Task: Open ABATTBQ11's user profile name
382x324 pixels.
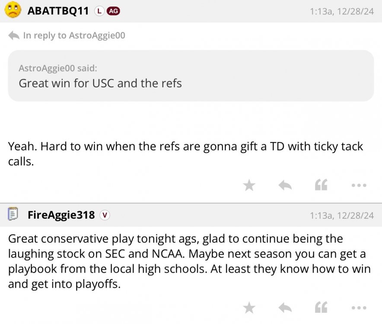Action: (58, 11)
